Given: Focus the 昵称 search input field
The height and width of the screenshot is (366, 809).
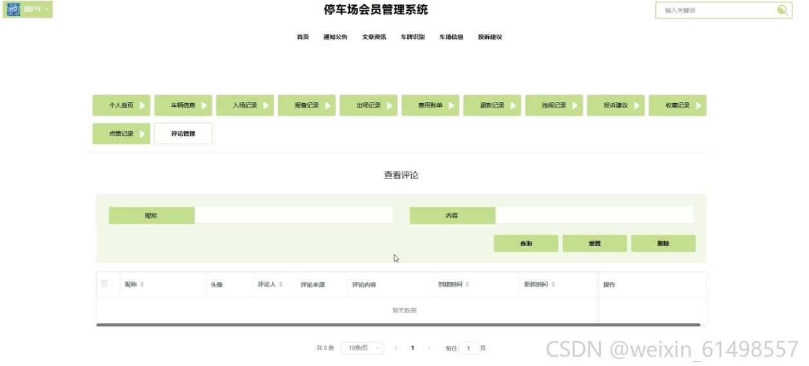Looking at the screenshot, I should coord(293,215).
